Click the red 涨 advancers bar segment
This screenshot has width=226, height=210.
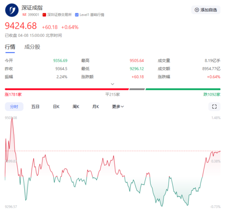click(x=67, y=89)
